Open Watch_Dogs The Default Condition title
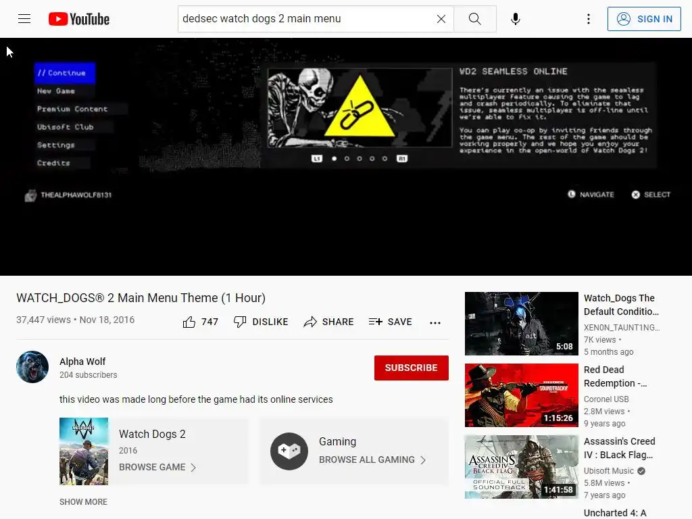The width and height of the screenshot is (692, 519). pyautogui.click(x=622, y=305)
